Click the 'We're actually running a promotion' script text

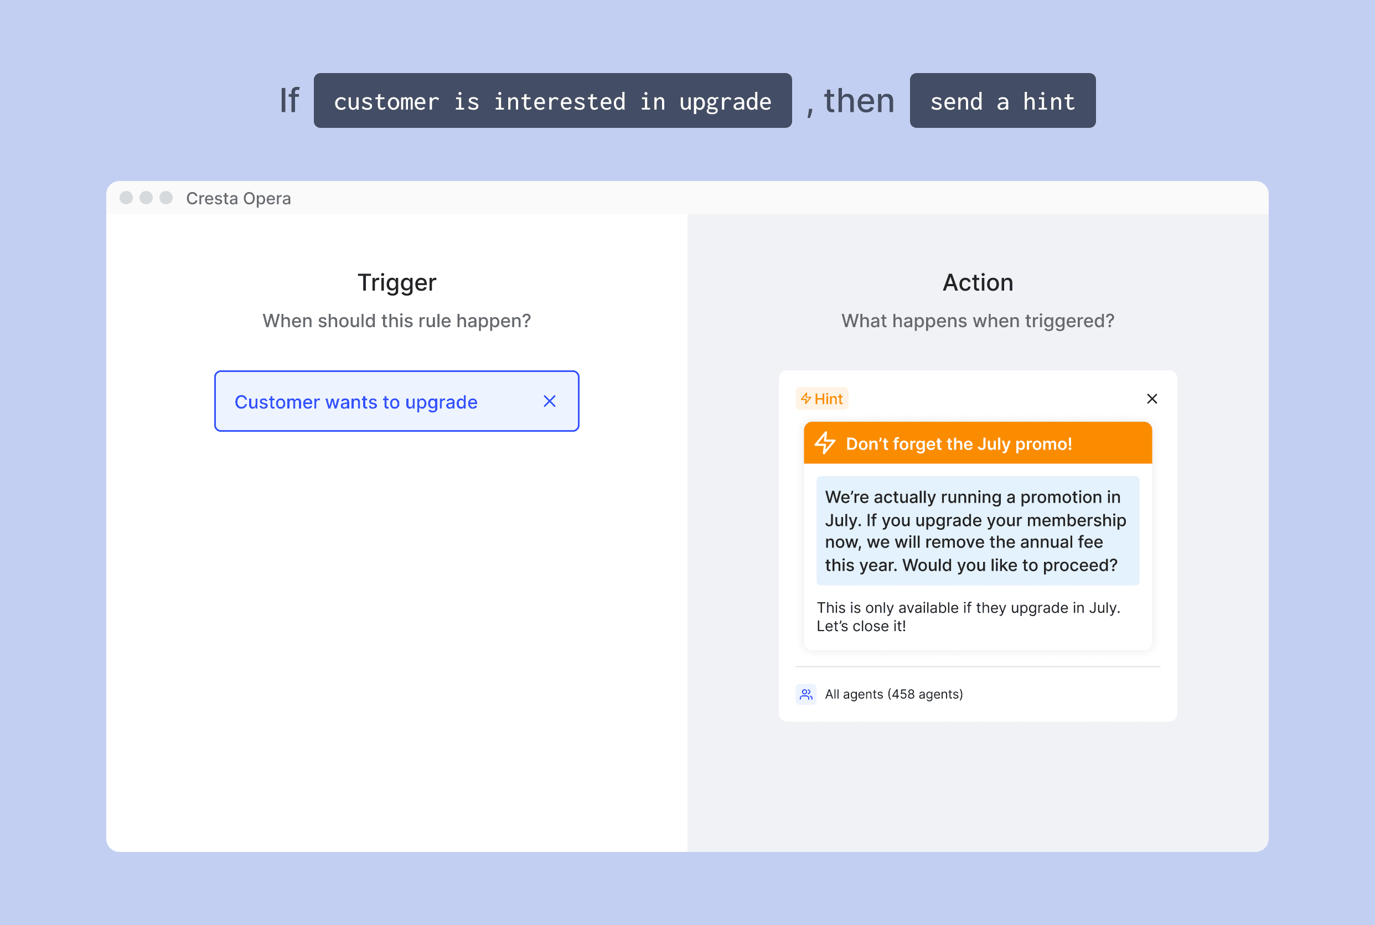click(978, 531)
